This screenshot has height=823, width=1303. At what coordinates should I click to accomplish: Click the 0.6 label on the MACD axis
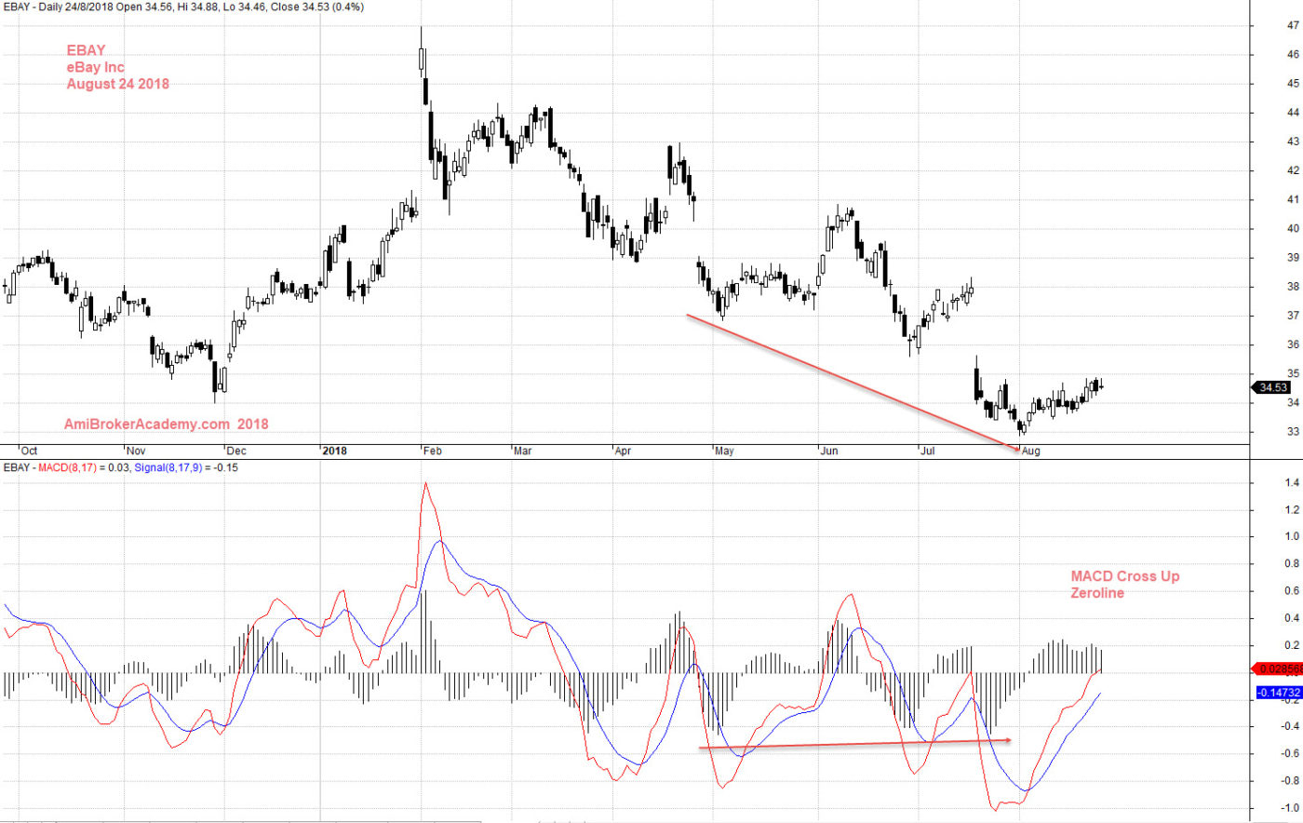[1292, 590]
